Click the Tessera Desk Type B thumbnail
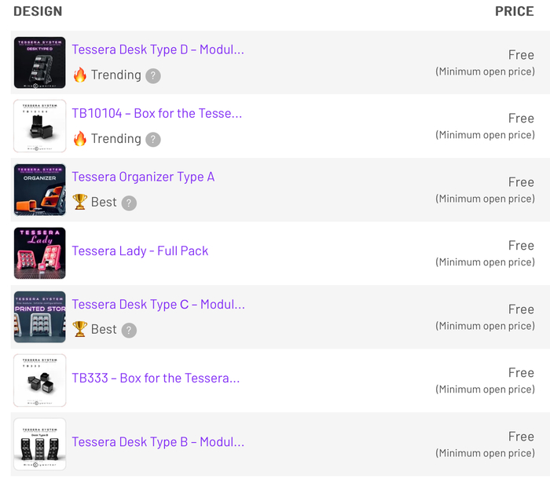 click(x=40, y=444)
